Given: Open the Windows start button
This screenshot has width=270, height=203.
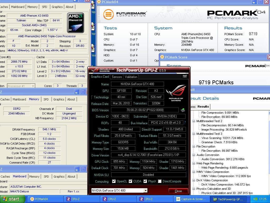Looking at the screenshot, I should pyautogui.click(x=13, y=199).
